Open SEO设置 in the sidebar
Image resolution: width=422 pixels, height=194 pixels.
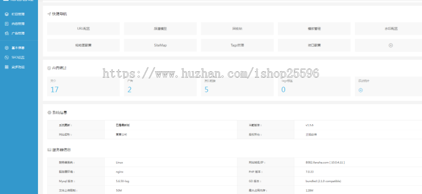point(18,57)
